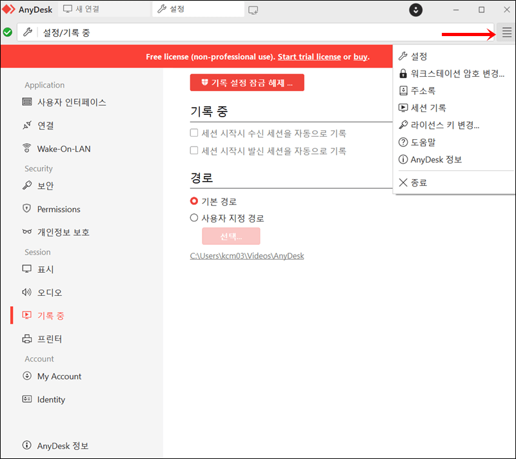Click the Wake-On-LAN signal icon
516x459 pixels.
click(x=26, y=148)
